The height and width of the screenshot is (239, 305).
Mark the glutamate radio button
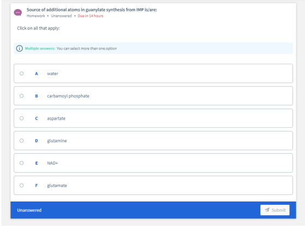[x=22, y=185]
